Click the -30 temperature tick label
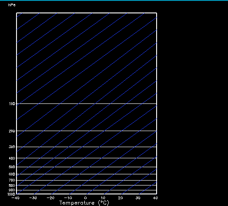Image resolution: width=228 pixels, height=206 pixels. point(33,198)
